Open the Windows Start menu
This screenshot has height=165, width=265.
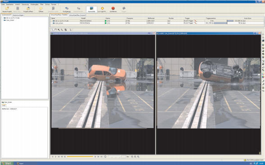tap(7, 163)
